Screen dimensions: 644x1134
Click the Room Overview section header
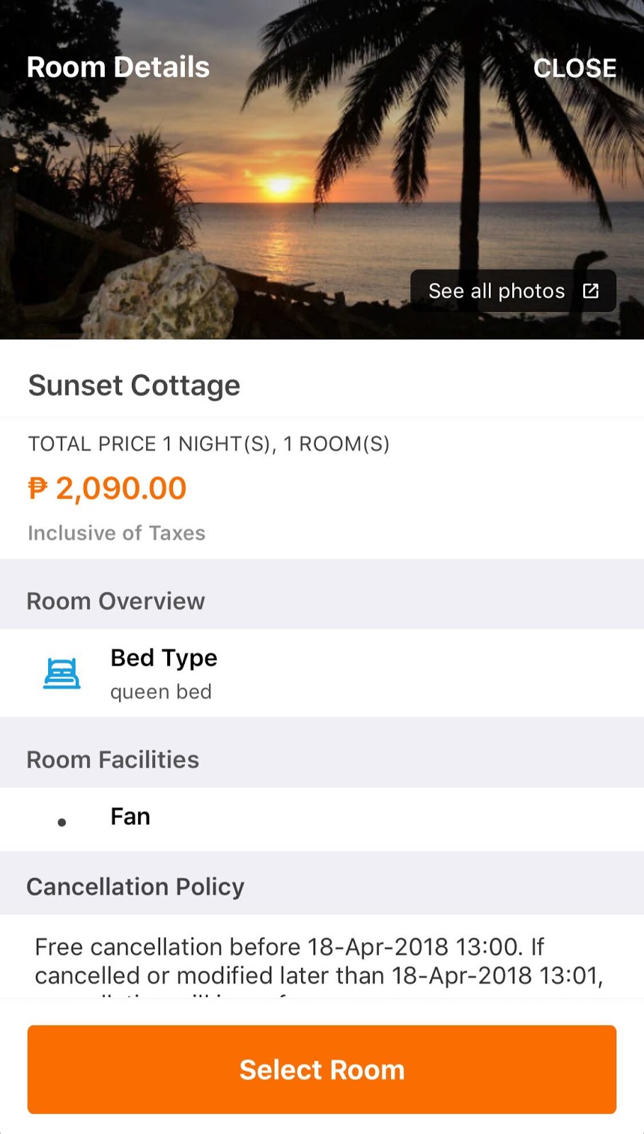115,601
